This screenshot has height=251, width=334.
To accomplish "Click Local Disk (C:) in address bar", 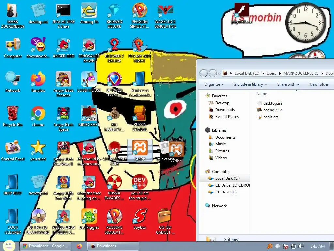I will [247, 73].
